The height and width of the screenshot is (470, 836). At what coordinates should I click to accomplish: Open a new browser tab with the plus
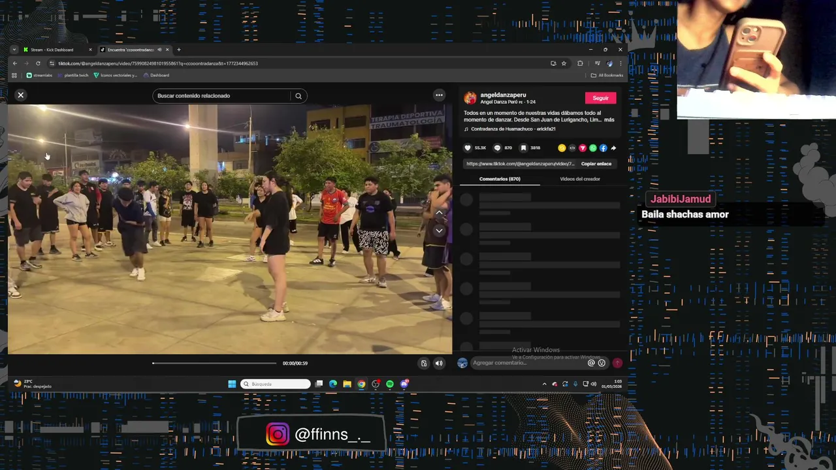(178, 50)
